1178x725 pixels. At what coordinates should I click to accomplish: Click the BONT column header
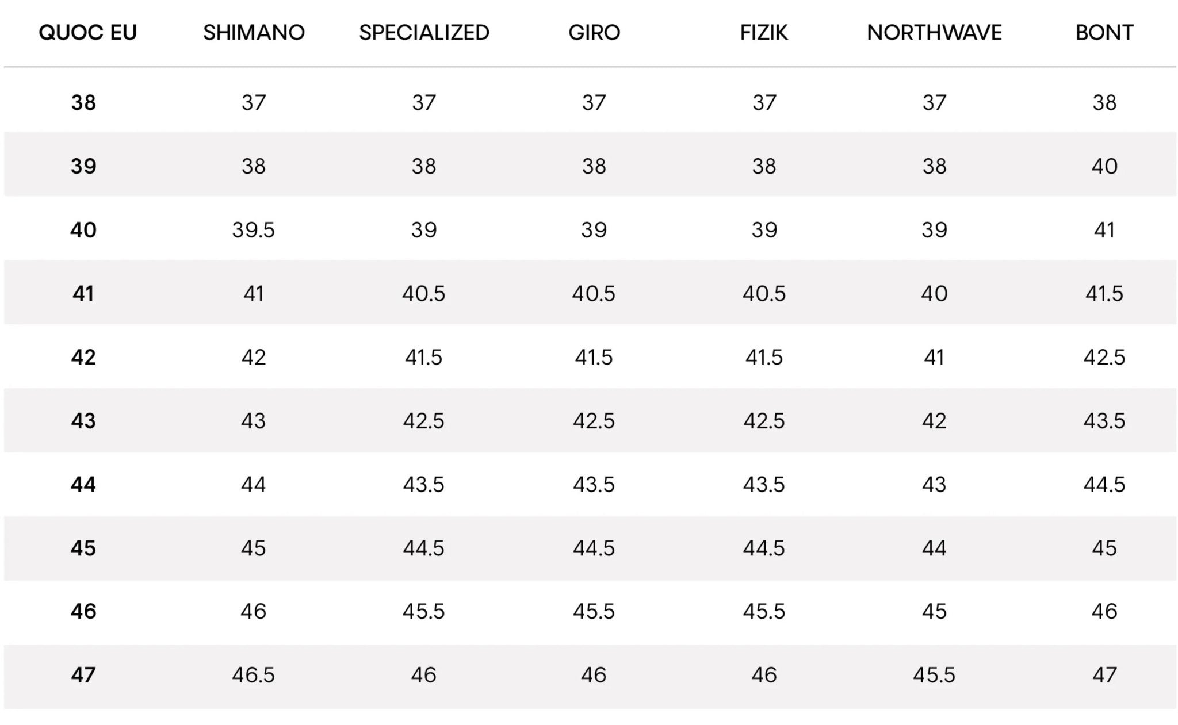[x=1104, y=33]
